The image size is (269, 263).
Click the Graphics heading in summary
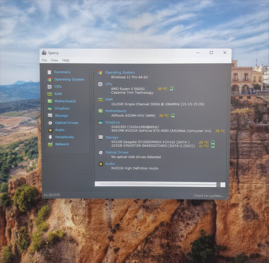coord(113,123)
